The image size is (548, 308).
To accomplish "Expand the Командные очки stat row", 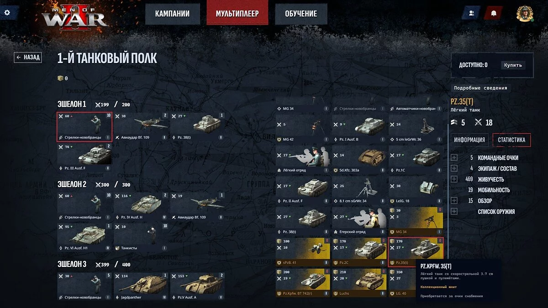I will point(454,158).
